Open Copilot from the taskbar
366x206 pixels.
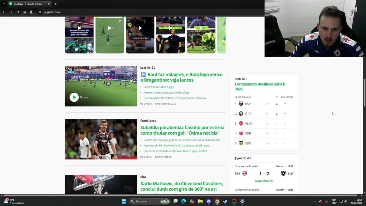tap(192, 201)
